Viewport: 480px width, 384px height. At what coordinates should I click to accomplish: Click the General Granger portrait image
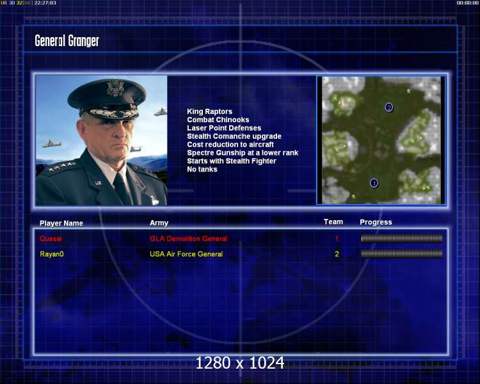coord(101,141)
